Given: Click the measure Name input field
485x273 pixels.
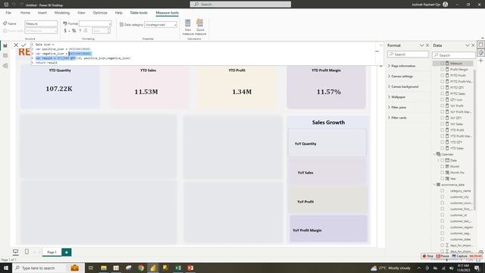Looking at the screenshot, I should click(41, 24).
